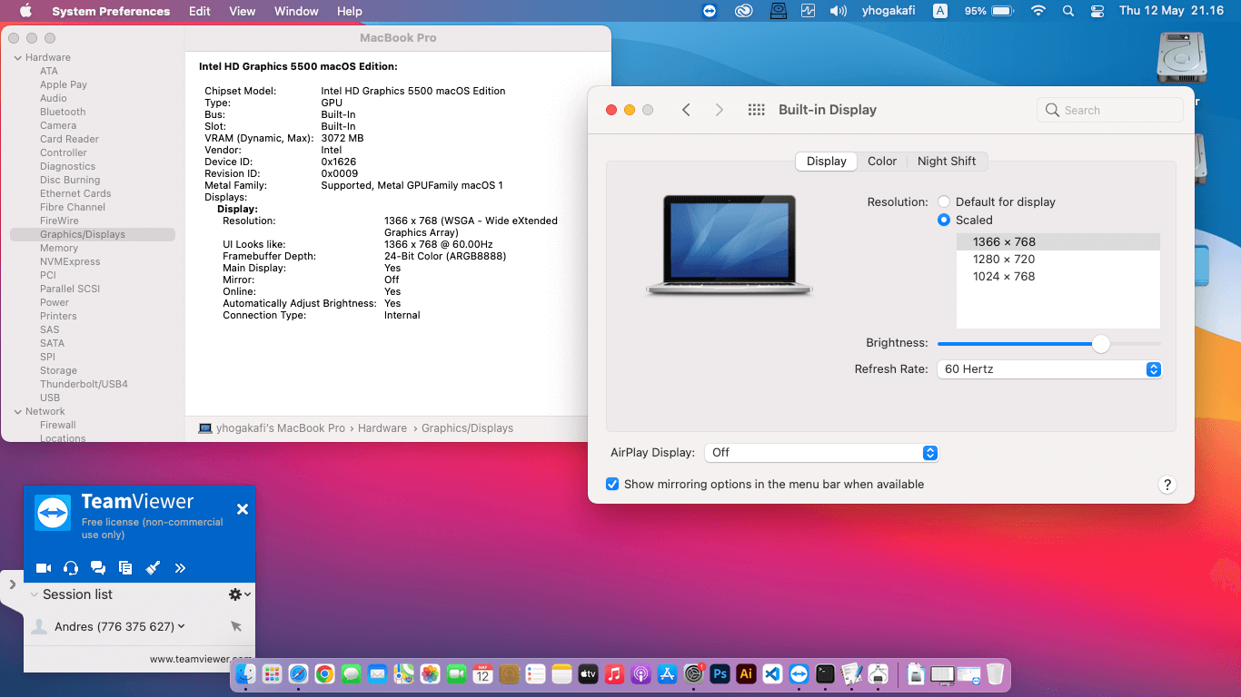
Task: Open the TeamViewer chat bubbles icon
Action: coord(98,568)
